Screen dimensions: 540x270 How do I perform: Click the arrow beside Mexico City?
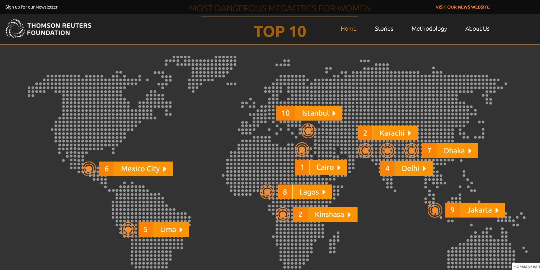coord(165,169)
